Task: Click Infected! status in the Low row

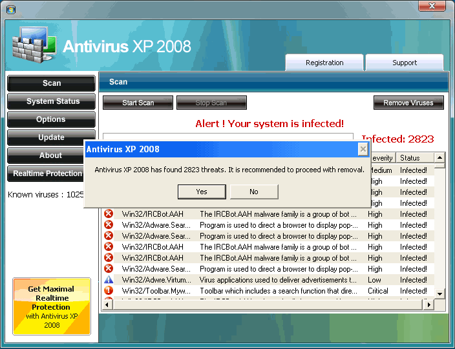Action: [x=413, y=280]
